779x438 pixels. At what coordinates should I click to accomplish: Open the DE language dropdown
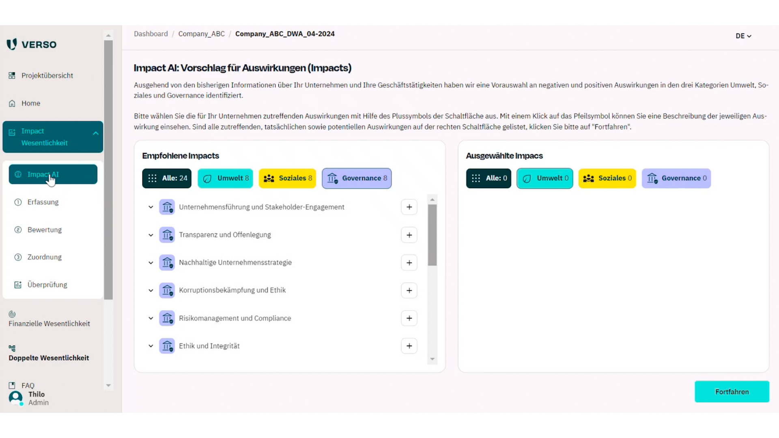click(743, 36)
